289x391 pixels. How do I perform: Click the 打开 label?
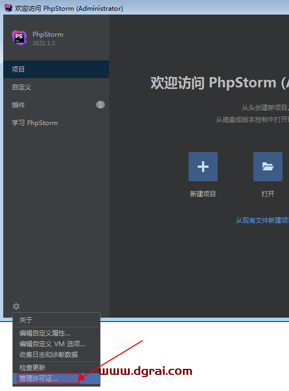tap(268, 194)
